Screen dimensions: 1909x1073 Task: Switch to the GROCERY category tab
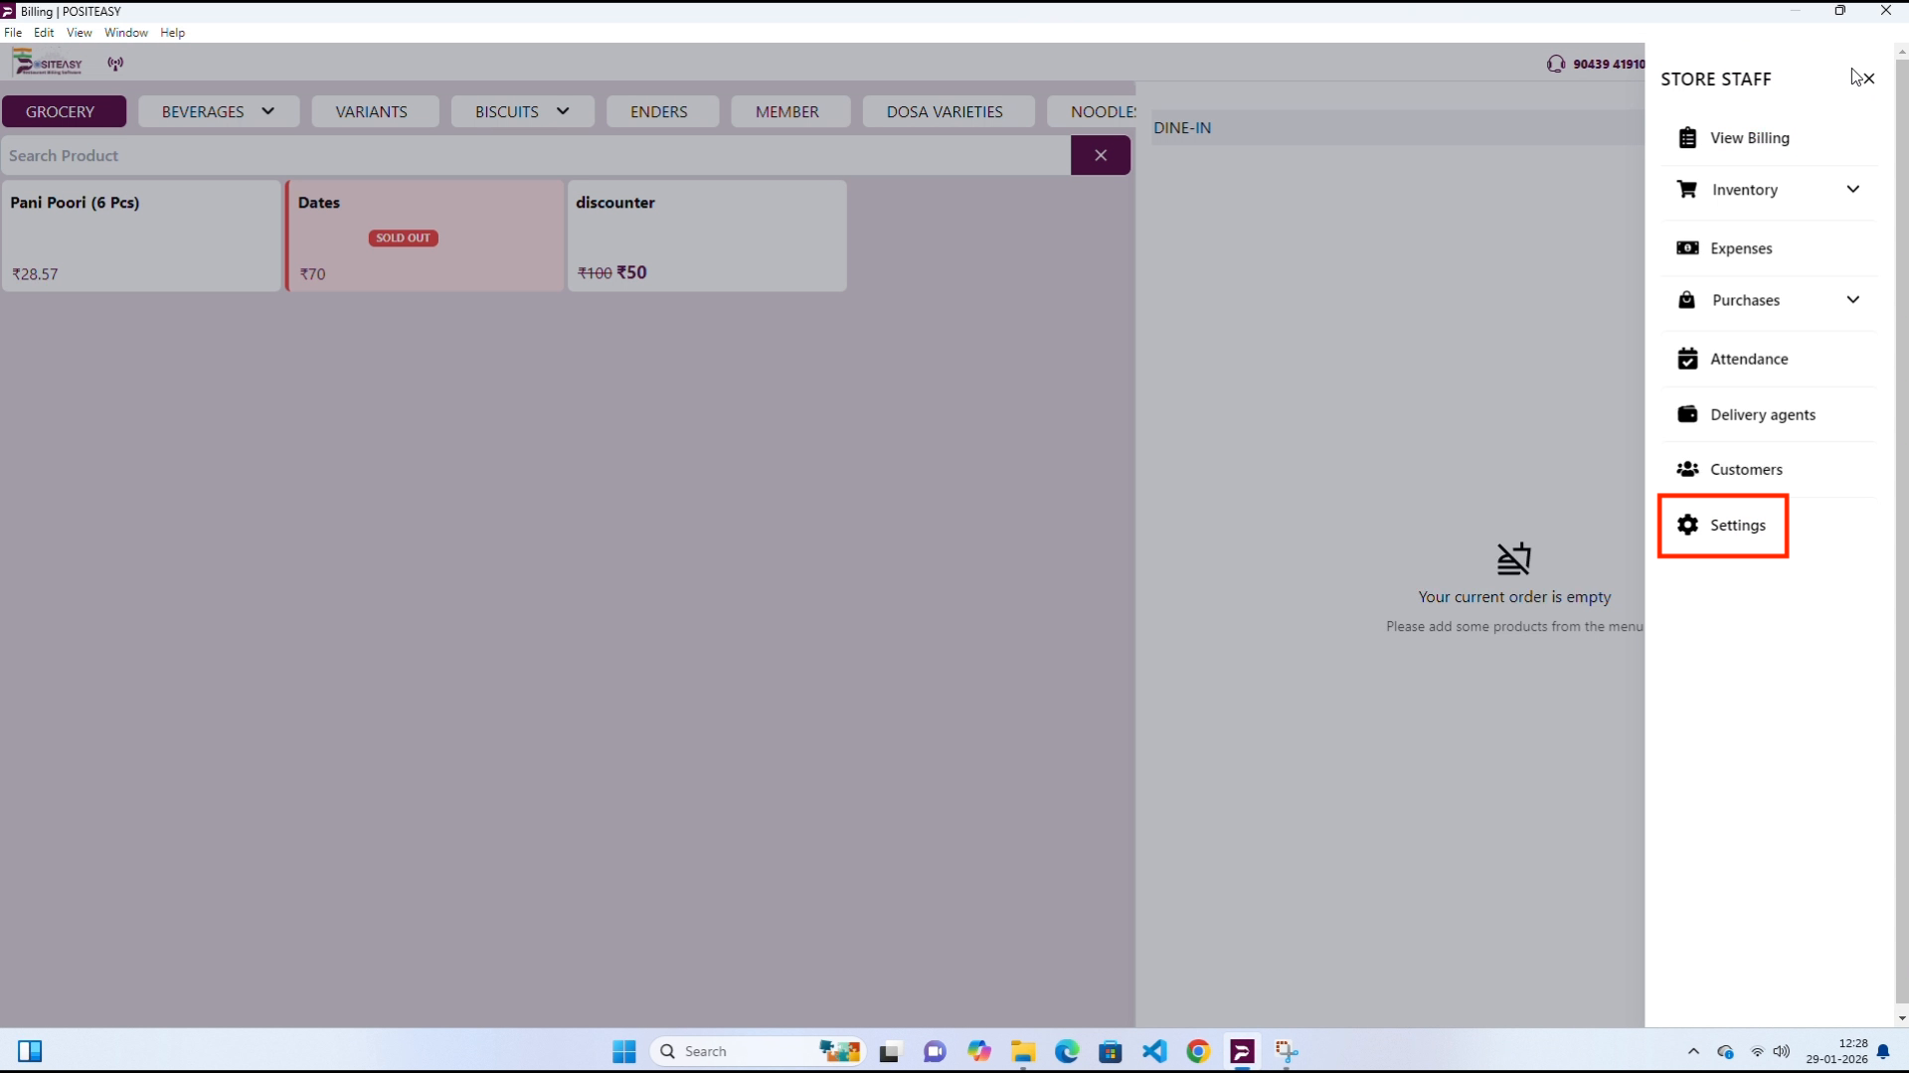pos(63,111)
